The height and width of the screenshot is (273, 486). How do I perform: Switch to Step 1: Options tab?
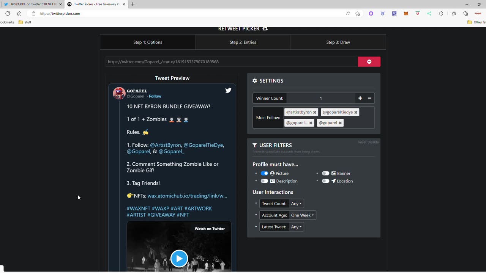[148, 42]
